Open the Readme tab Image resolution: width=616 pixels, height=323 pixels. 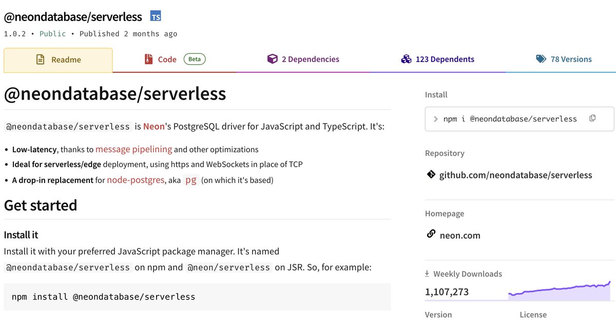click(58, 60)
